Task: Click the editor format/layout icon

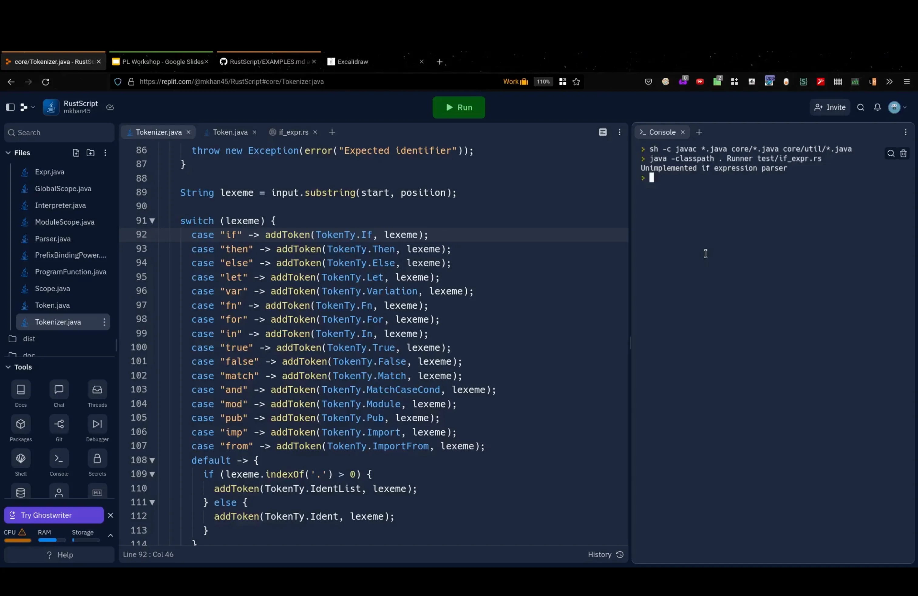Action: click(603, 132)
